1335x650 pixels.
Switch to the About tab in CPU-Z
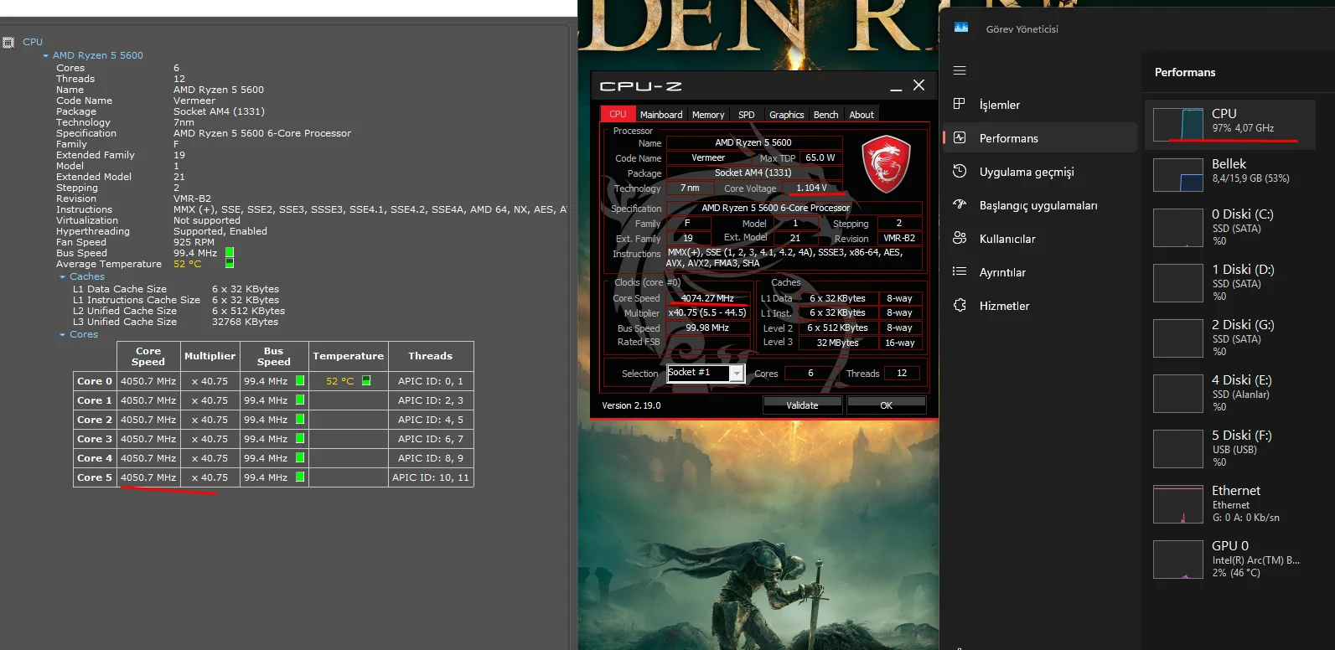(862, 115)
